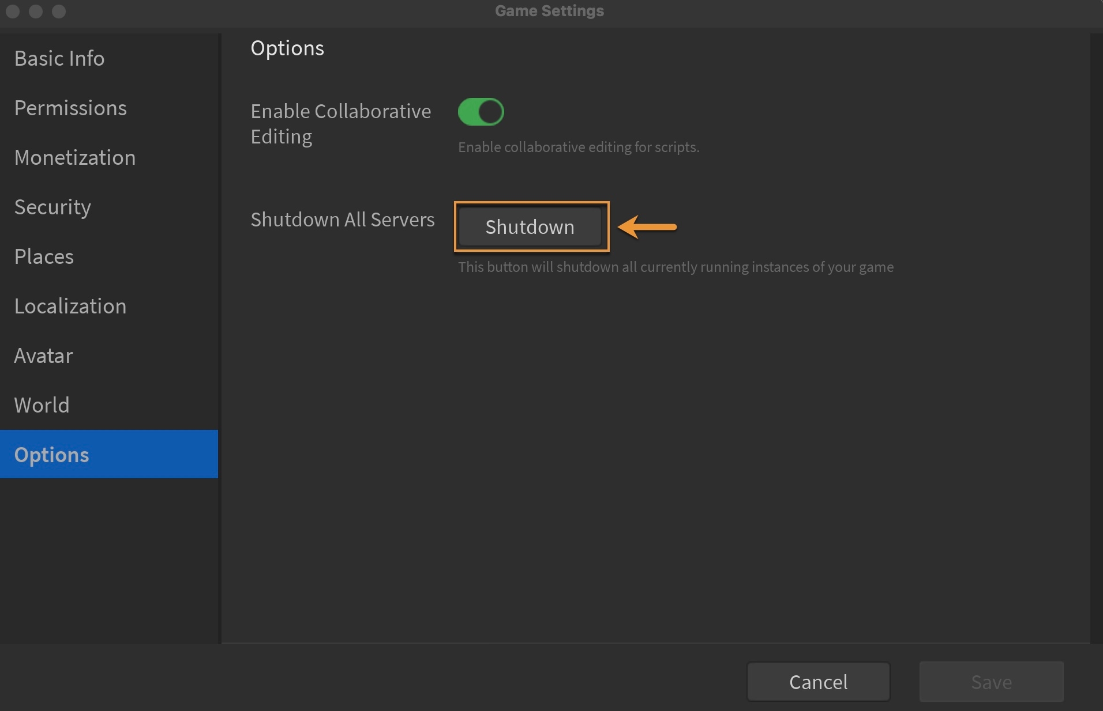Open the Basic Info settings tab
This screenshot has height=711, width=1103.
click(x=59, y=58)
